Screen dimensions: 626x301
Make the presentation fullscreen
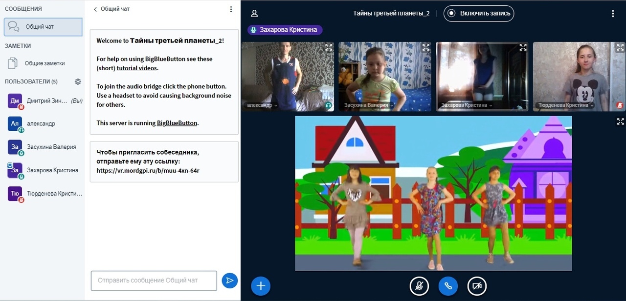621,121
